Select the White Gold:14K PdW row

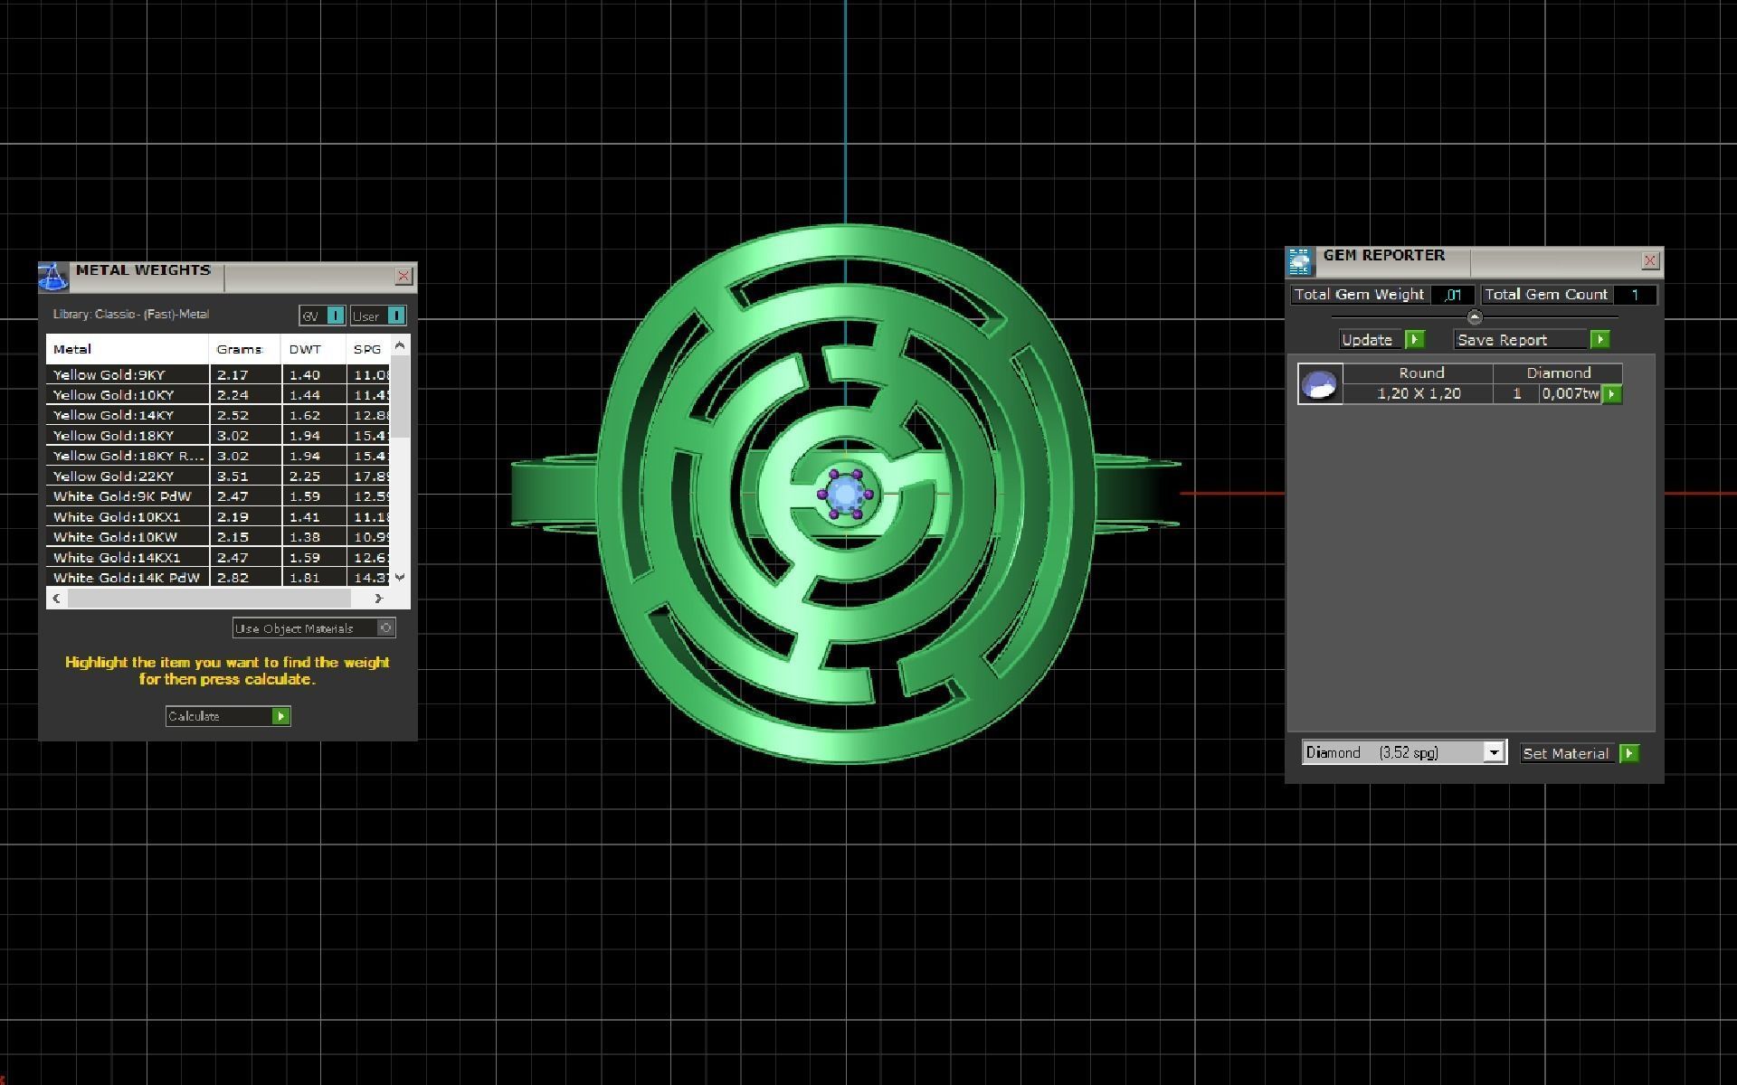[x=219, y=578]
